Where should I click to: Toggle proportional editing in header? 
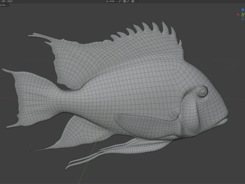pos(133,1)
